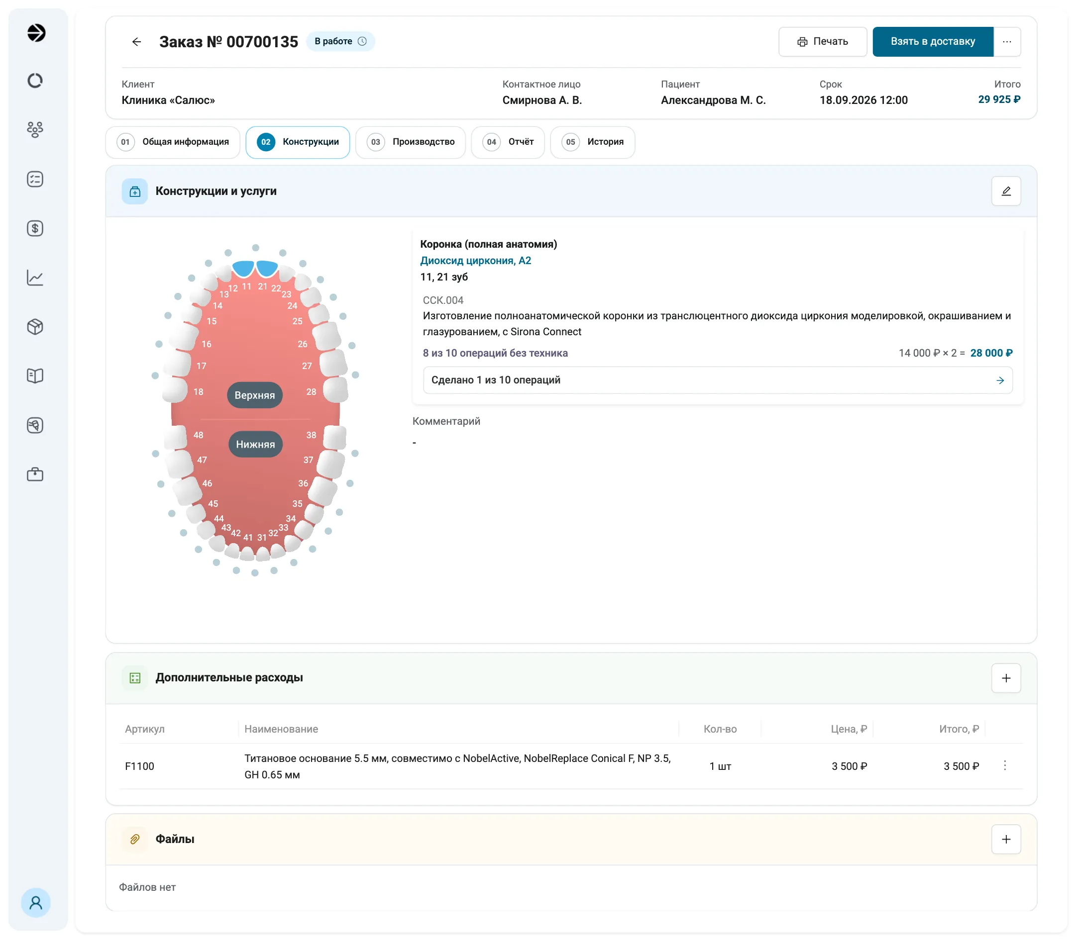Viewport: 1075px width, 940px height.
Task: Select the lower jaw «Нижняя» toggle
Action: [255, 444]
